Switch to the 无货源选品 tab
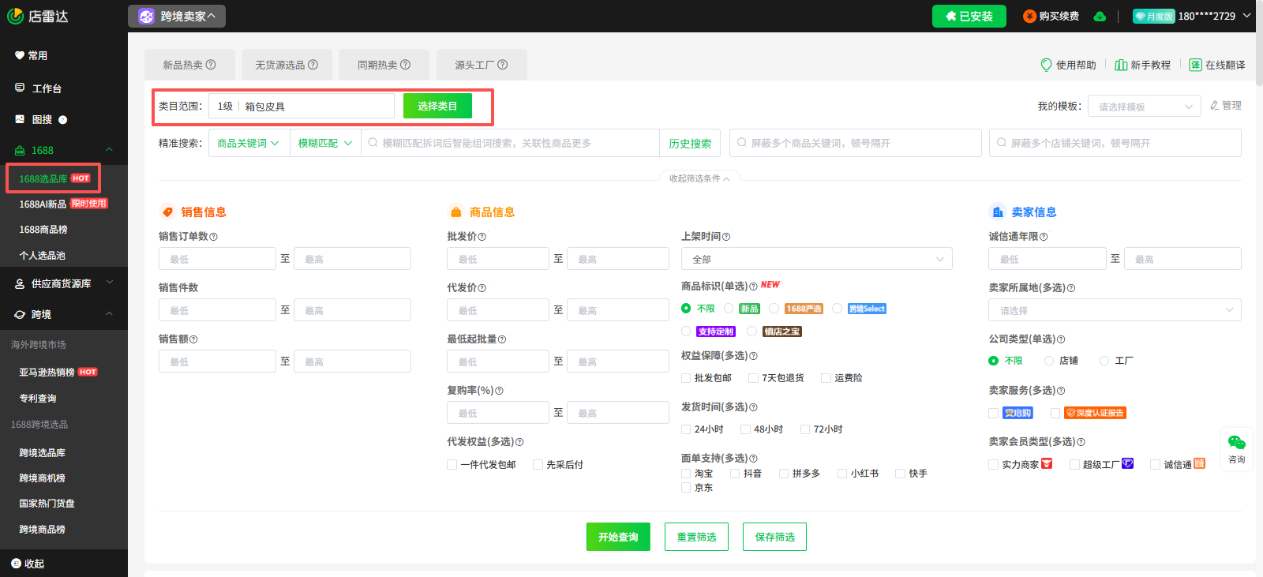 pyautogui.click(x=286, y=65)
